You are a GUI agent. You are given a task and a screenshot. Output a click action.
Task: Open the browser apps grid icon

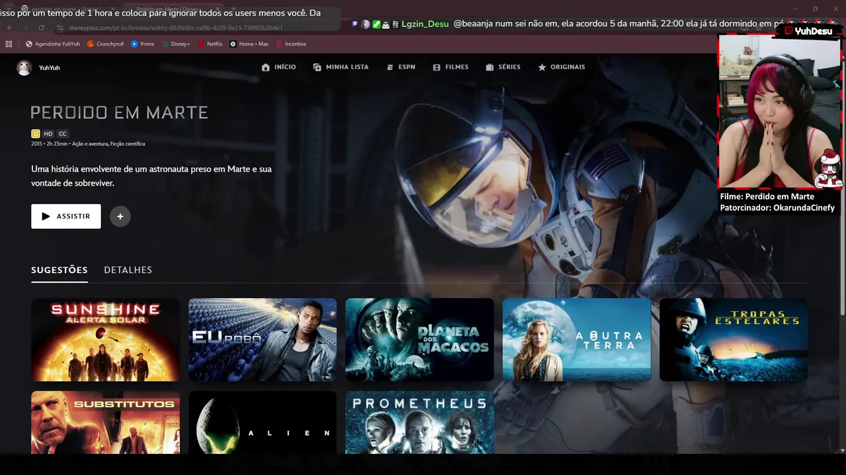click(x=9, y=44)
